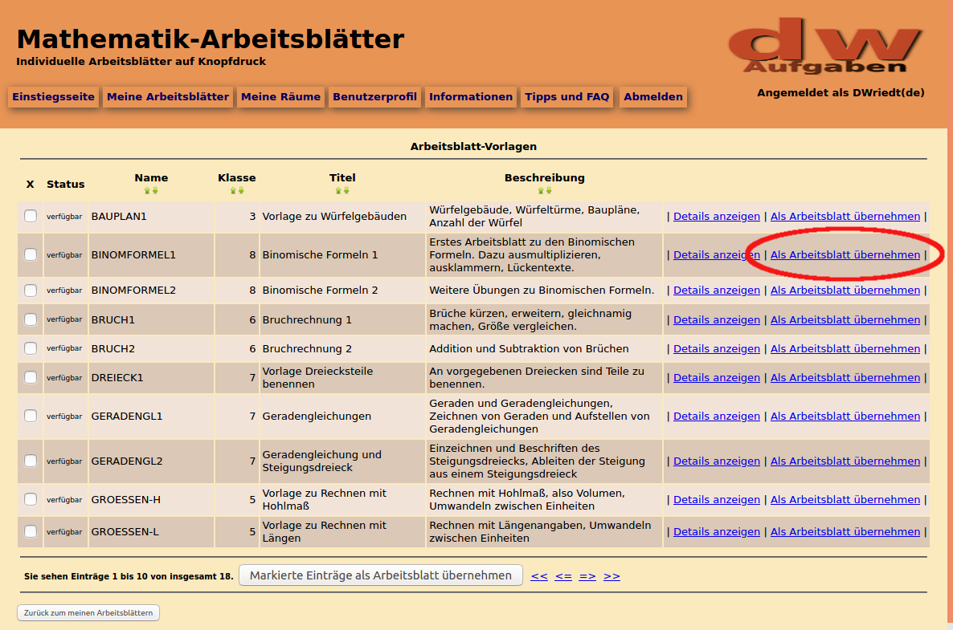The width and height of the screenshot is (953, 630).
Task: Click the dw Aufgaben logo
Action: [825, 46]
